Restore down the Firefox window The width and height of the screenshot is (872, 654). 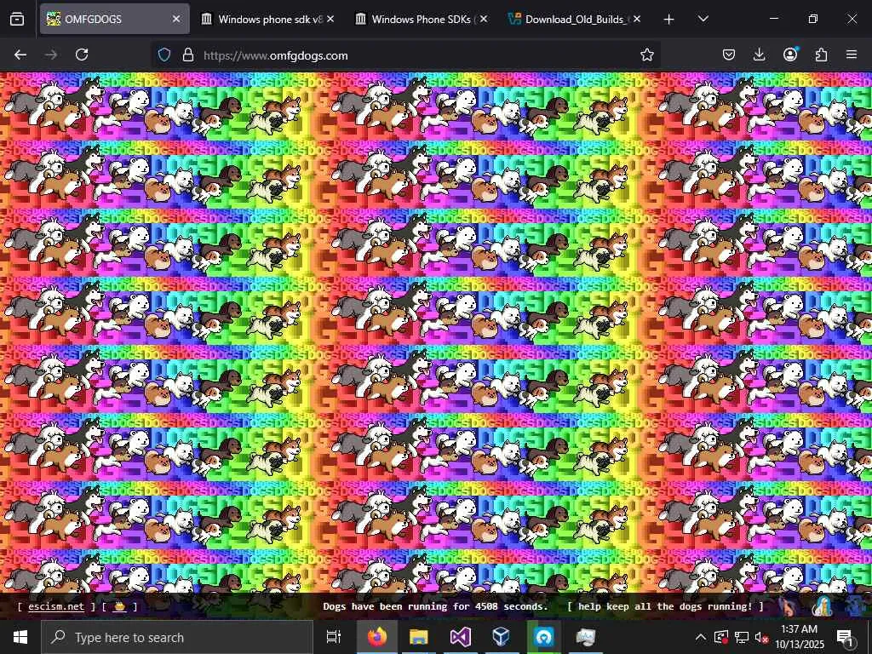[813, 19]
